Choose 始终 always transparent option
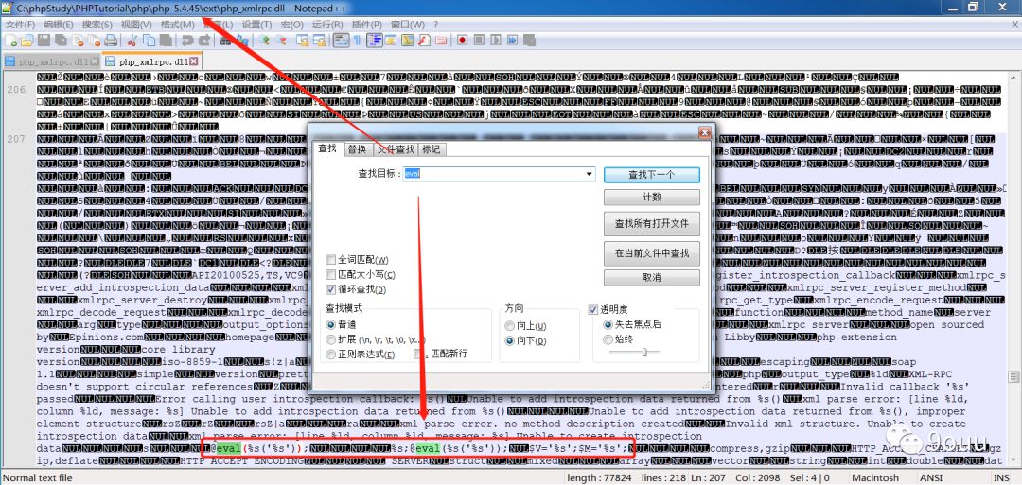 618,338
